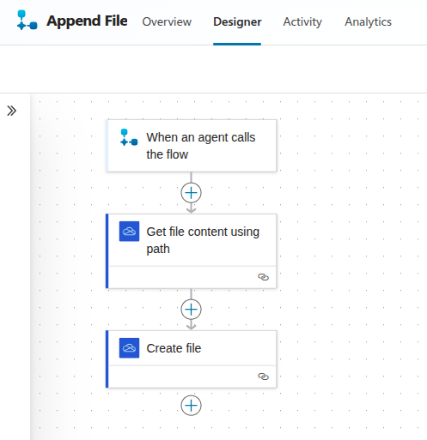Open the 'Get file content using path' action
The width and height of the screenshot is (427, 440).
[192, 251]
